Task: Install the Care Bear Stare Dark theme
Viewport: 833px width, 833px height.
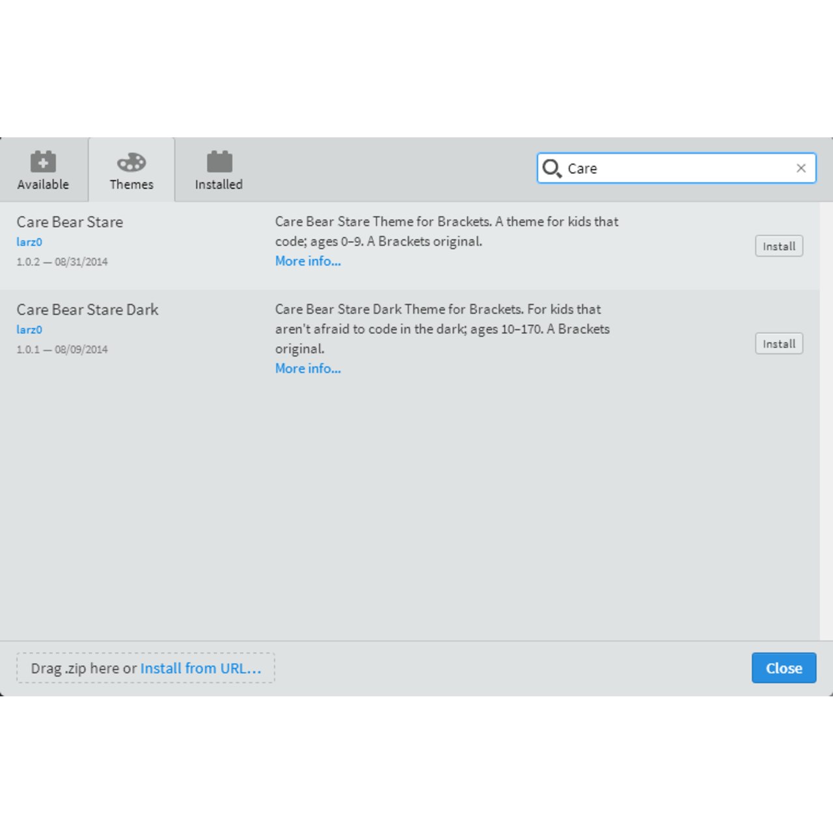Action: [778, 343]
